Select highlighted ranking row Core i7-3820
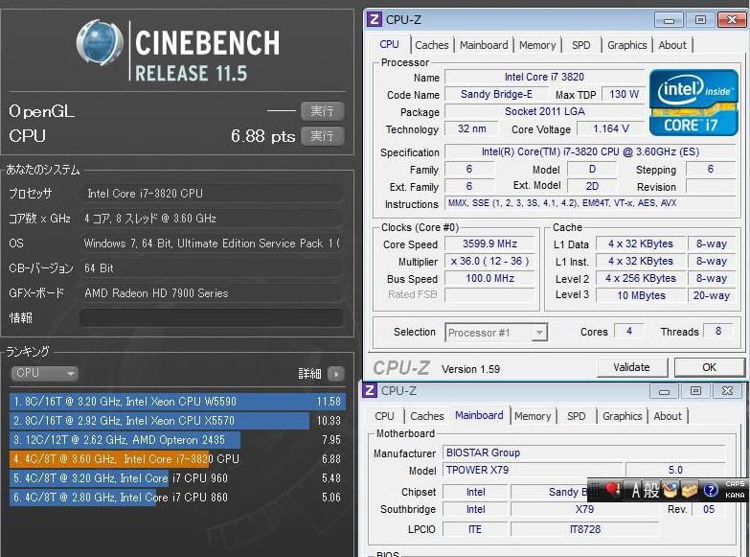 177,459
